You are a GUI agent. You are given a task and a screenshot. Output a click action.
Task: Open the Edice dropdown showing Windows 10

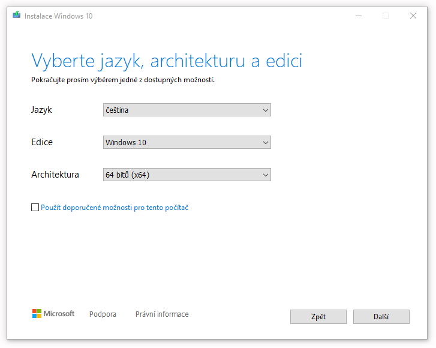(x=187, y=142)
